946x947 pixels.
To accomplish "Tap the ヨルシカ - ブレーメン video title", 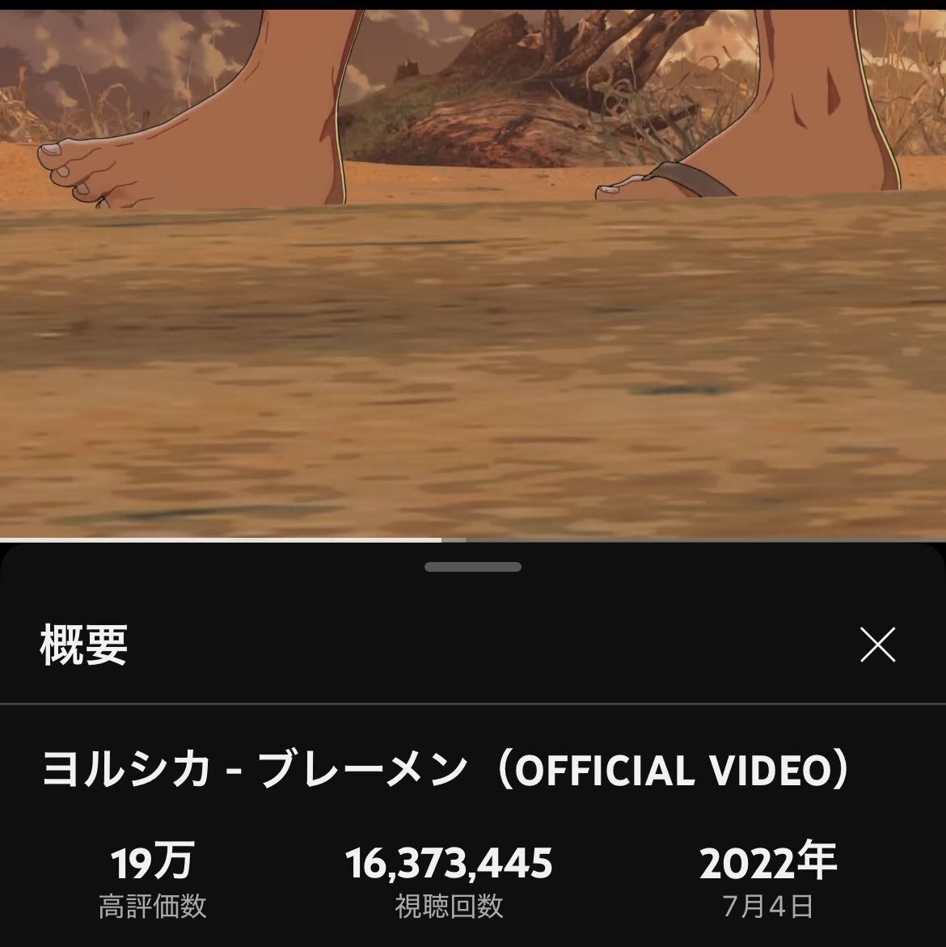I will coord(446,770).
